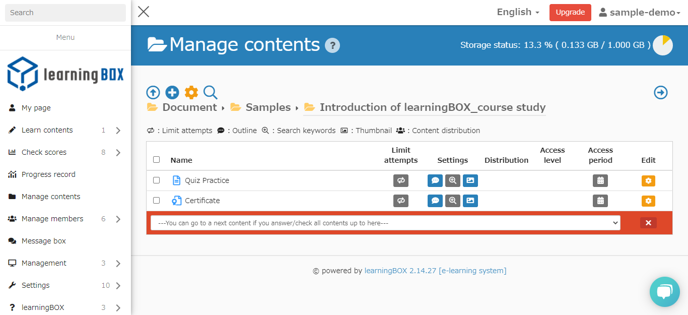Tick the Quiz Practice checkbox

157,180
